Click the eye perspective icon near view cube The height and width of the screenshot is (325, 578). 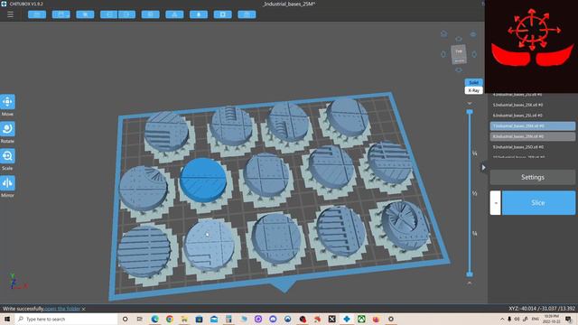(473, 34)
